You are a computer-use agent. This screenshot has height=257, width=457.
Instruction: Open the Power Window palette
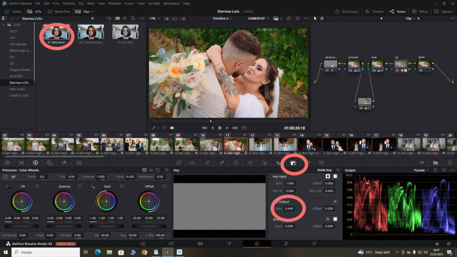tap(236, 163)
